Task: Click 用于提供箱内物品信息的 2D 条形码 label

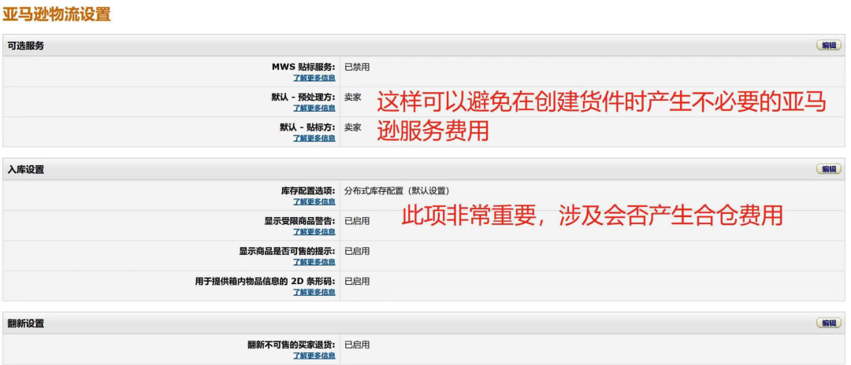Action: tap(266, 282)
